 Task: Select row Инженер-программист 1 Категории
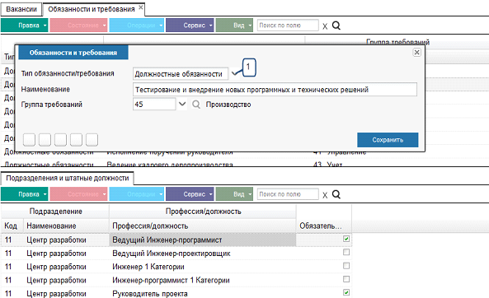coord(176,280)
